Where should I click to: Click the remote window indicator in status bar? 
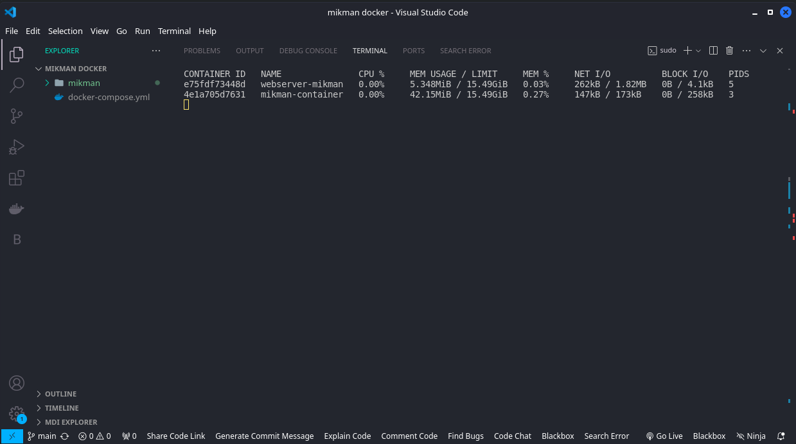(12, 436)
